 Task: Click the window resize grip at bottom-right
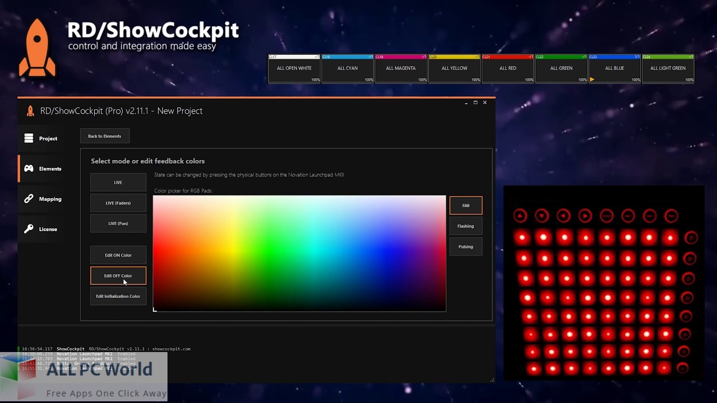tap(492, 380)
